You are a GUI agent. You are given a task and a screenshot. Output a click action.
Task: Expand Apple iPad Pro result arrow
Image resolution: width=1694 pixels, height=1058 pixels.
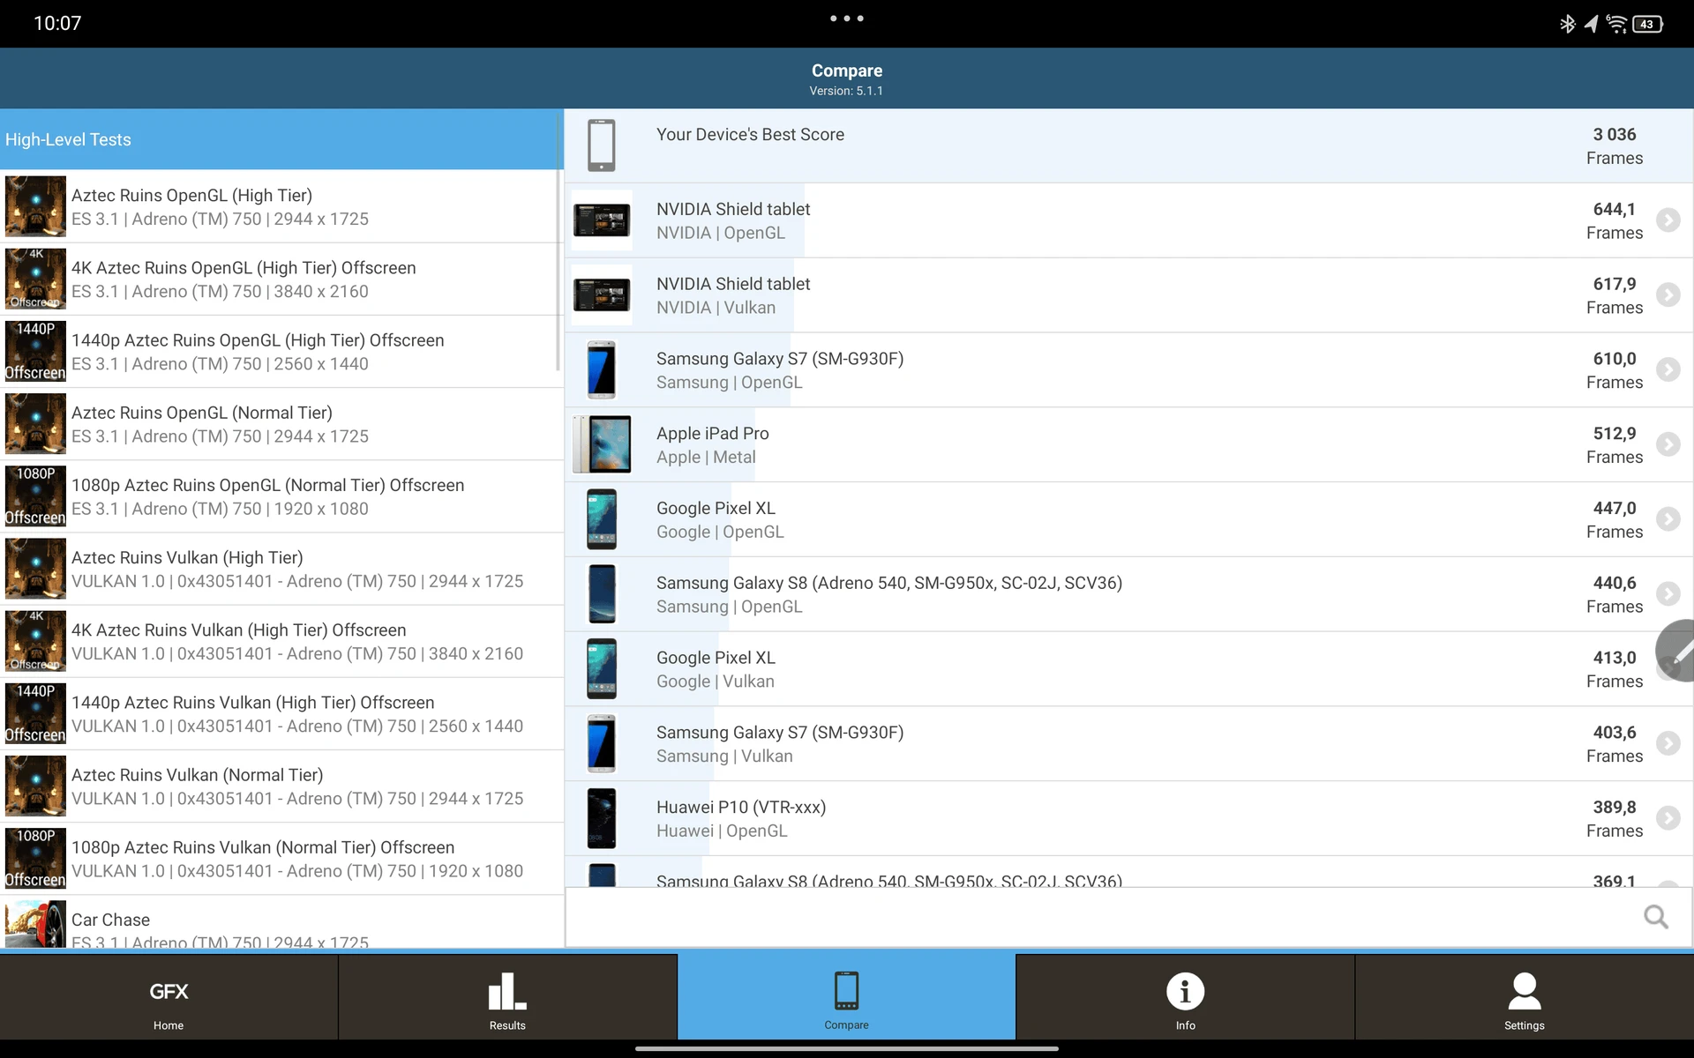point(1668,443)
